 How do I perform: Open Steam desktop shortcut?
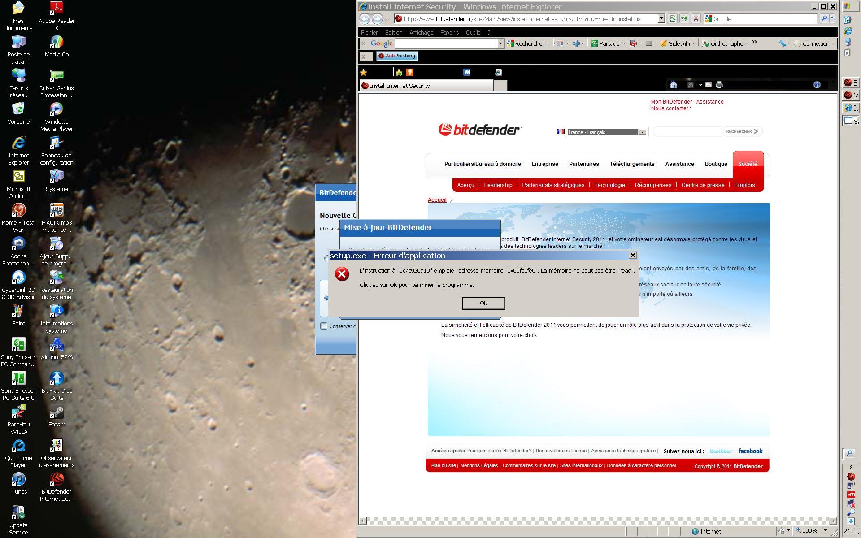[57, 417]
